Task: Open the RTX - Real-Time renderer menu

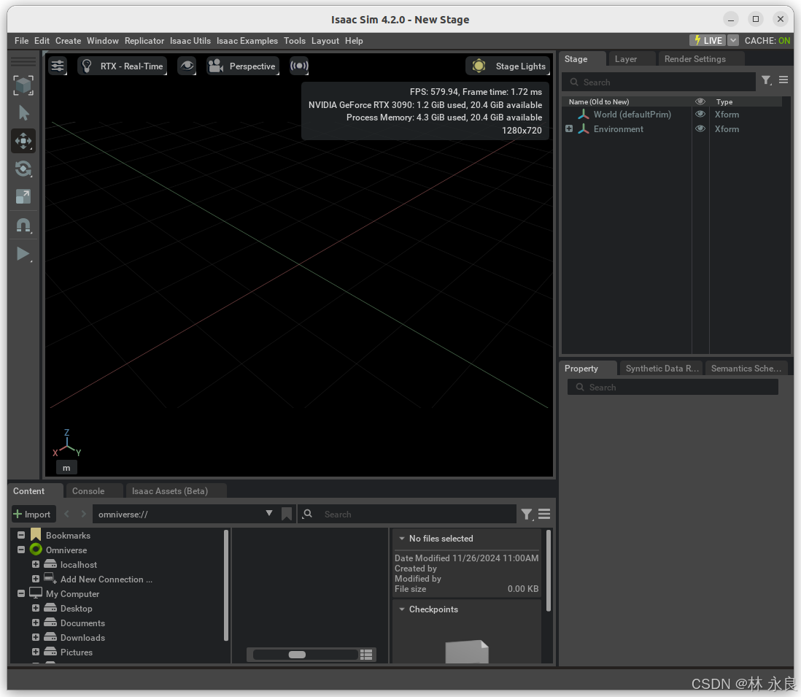Action: [x=122, y=66]
